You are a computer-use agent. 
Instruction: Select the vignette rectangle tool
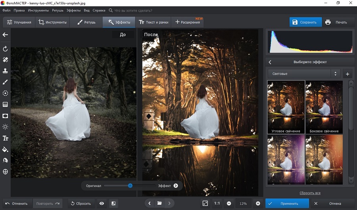tap(5, 116)
